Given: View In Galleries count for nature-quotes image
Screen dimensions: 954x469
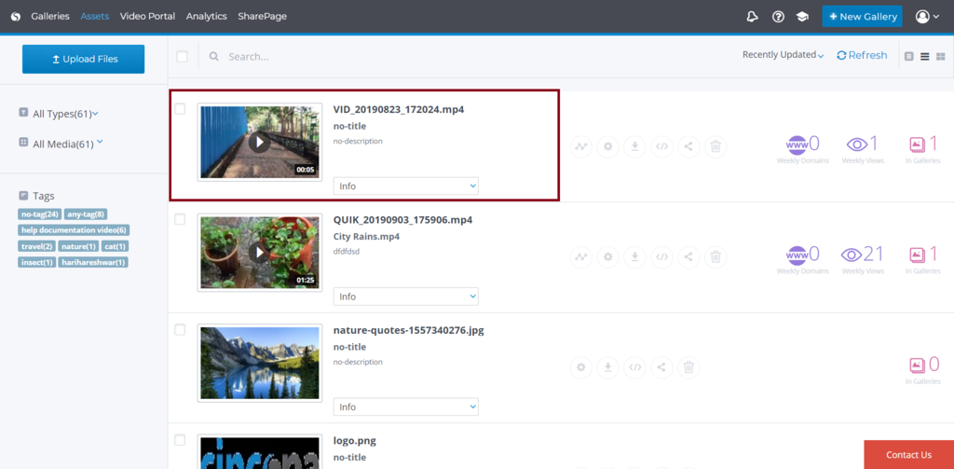Looking at the screenshot, I should 924,370.
